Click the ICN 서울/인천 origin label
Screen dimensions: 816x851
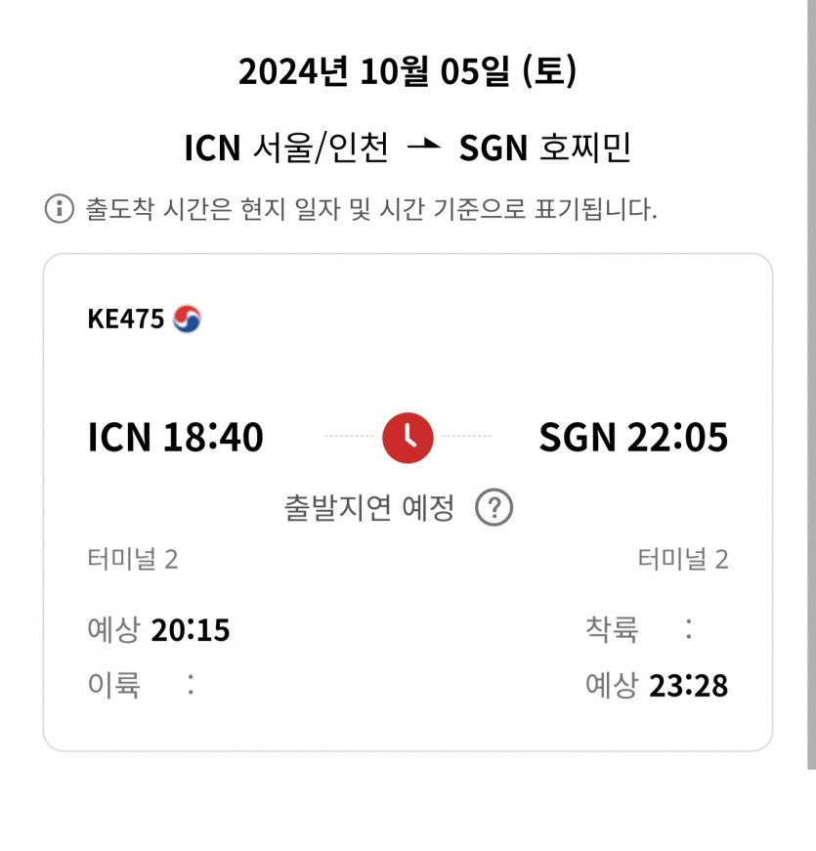pos(286,148)
